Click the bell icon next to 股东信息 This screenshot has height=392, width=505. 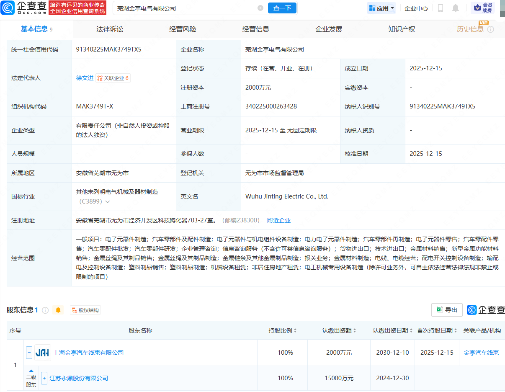(58, 310)
